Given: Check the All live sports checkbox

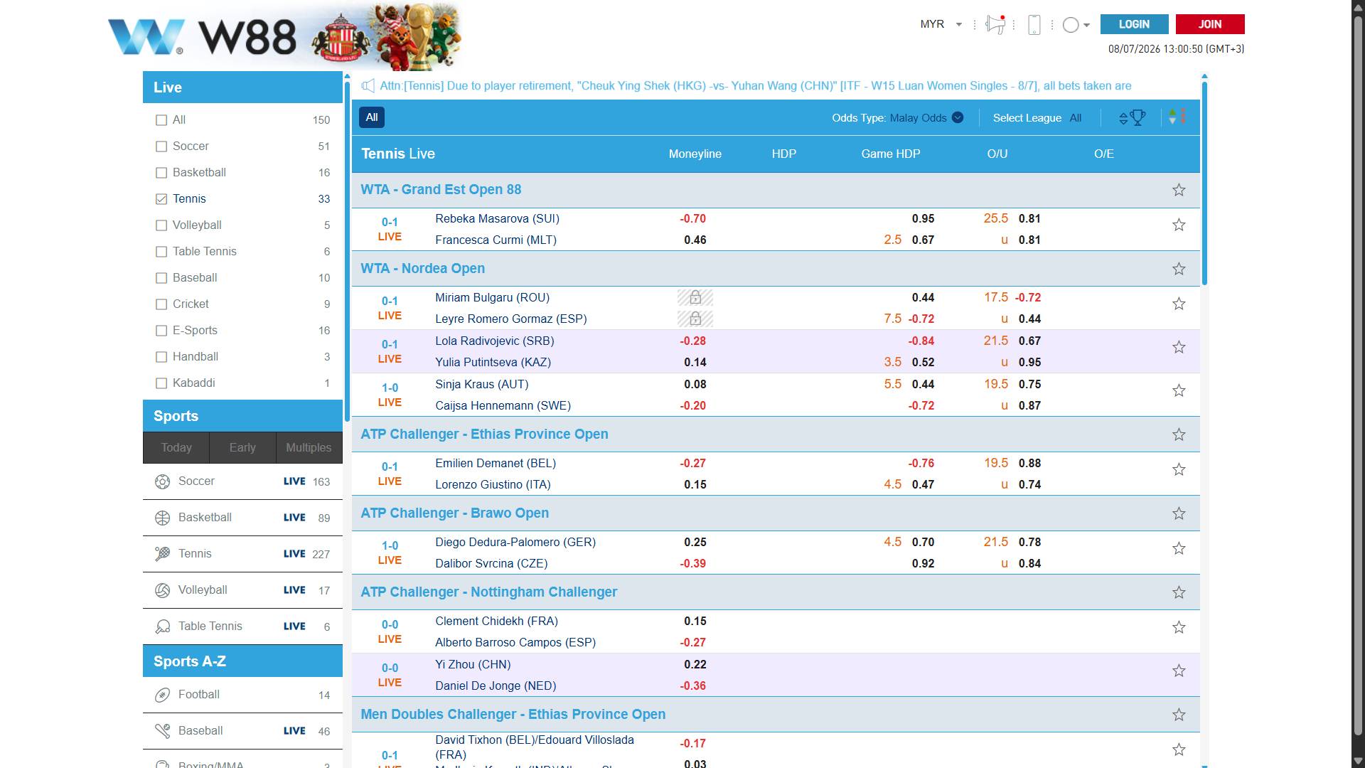Looking at the screenshot, I should (x=161, y=120).
